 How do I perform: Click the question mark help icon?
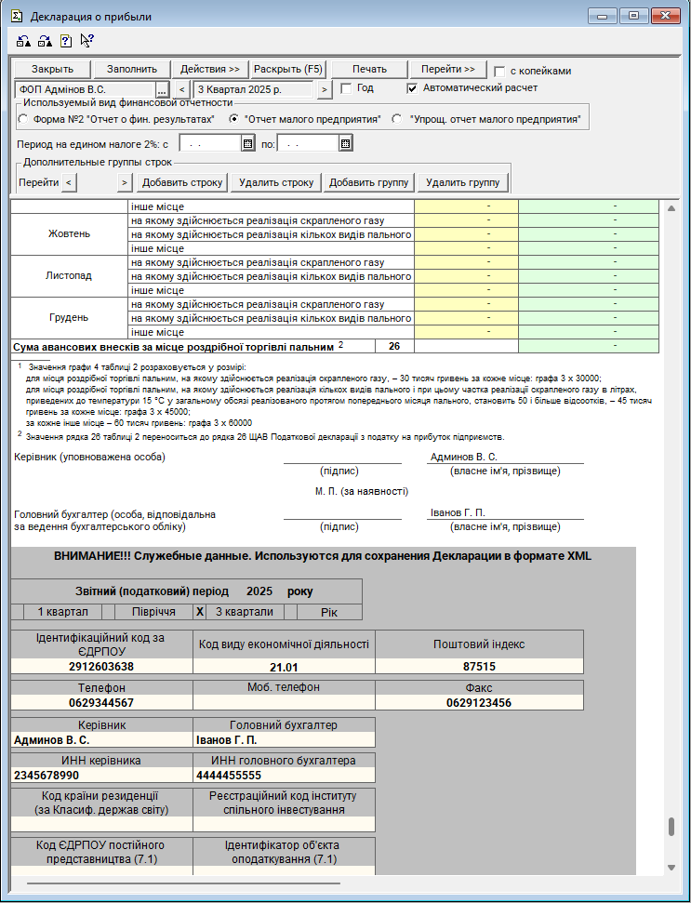[65, 40]
